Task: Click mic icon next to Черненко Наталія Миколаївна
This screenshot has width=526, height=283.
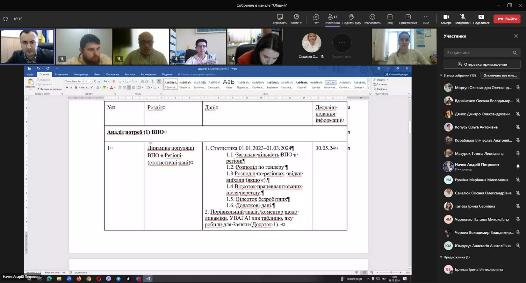Action: pos(518,219)
